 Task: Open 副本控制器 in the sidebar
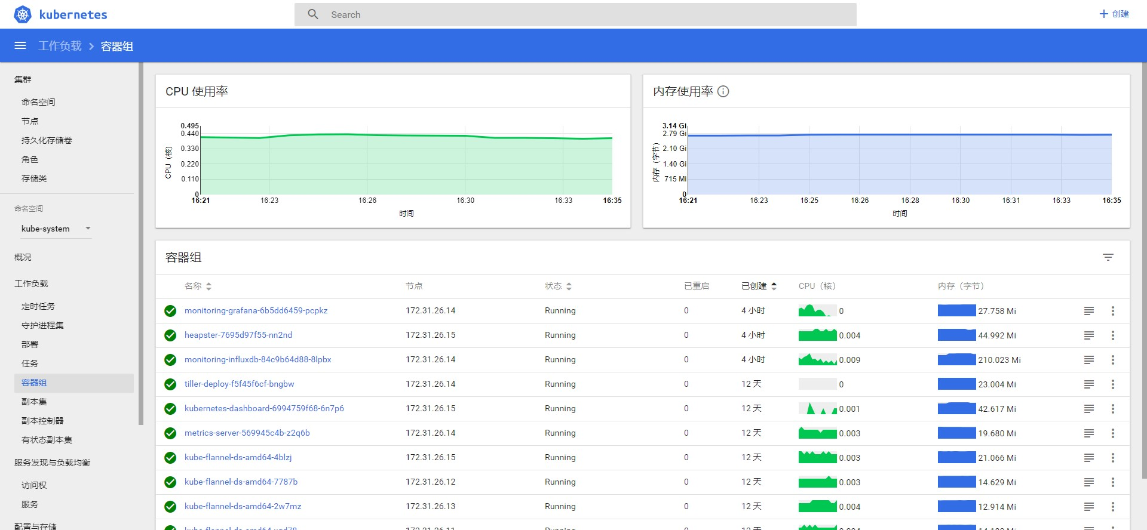pos(42,421)
